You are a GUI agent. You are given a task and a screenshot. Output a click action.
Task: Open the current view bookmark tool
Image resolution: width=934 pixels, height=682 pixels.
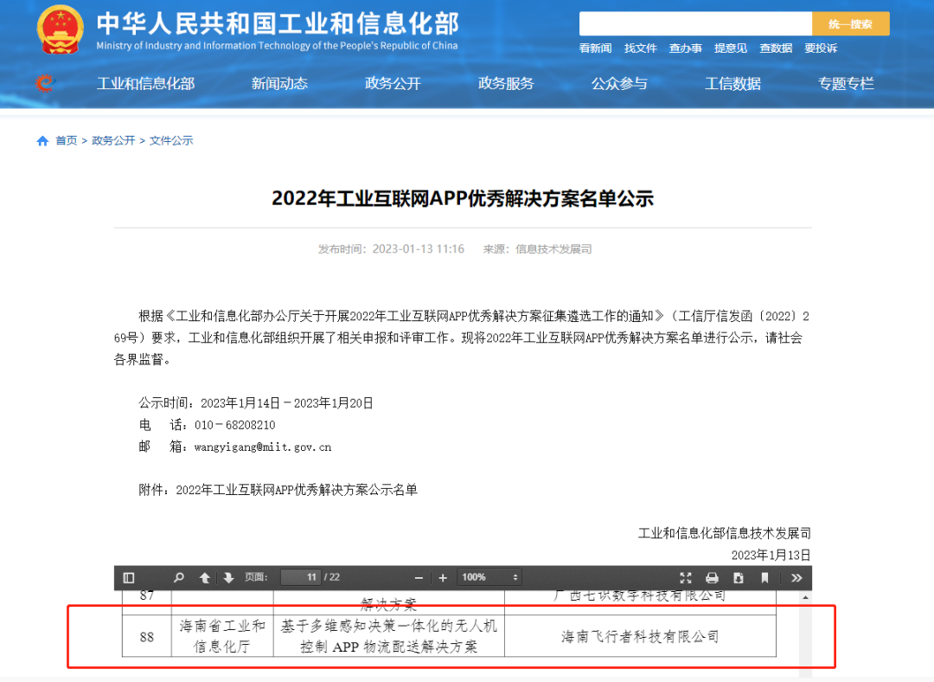coord(764,577)
